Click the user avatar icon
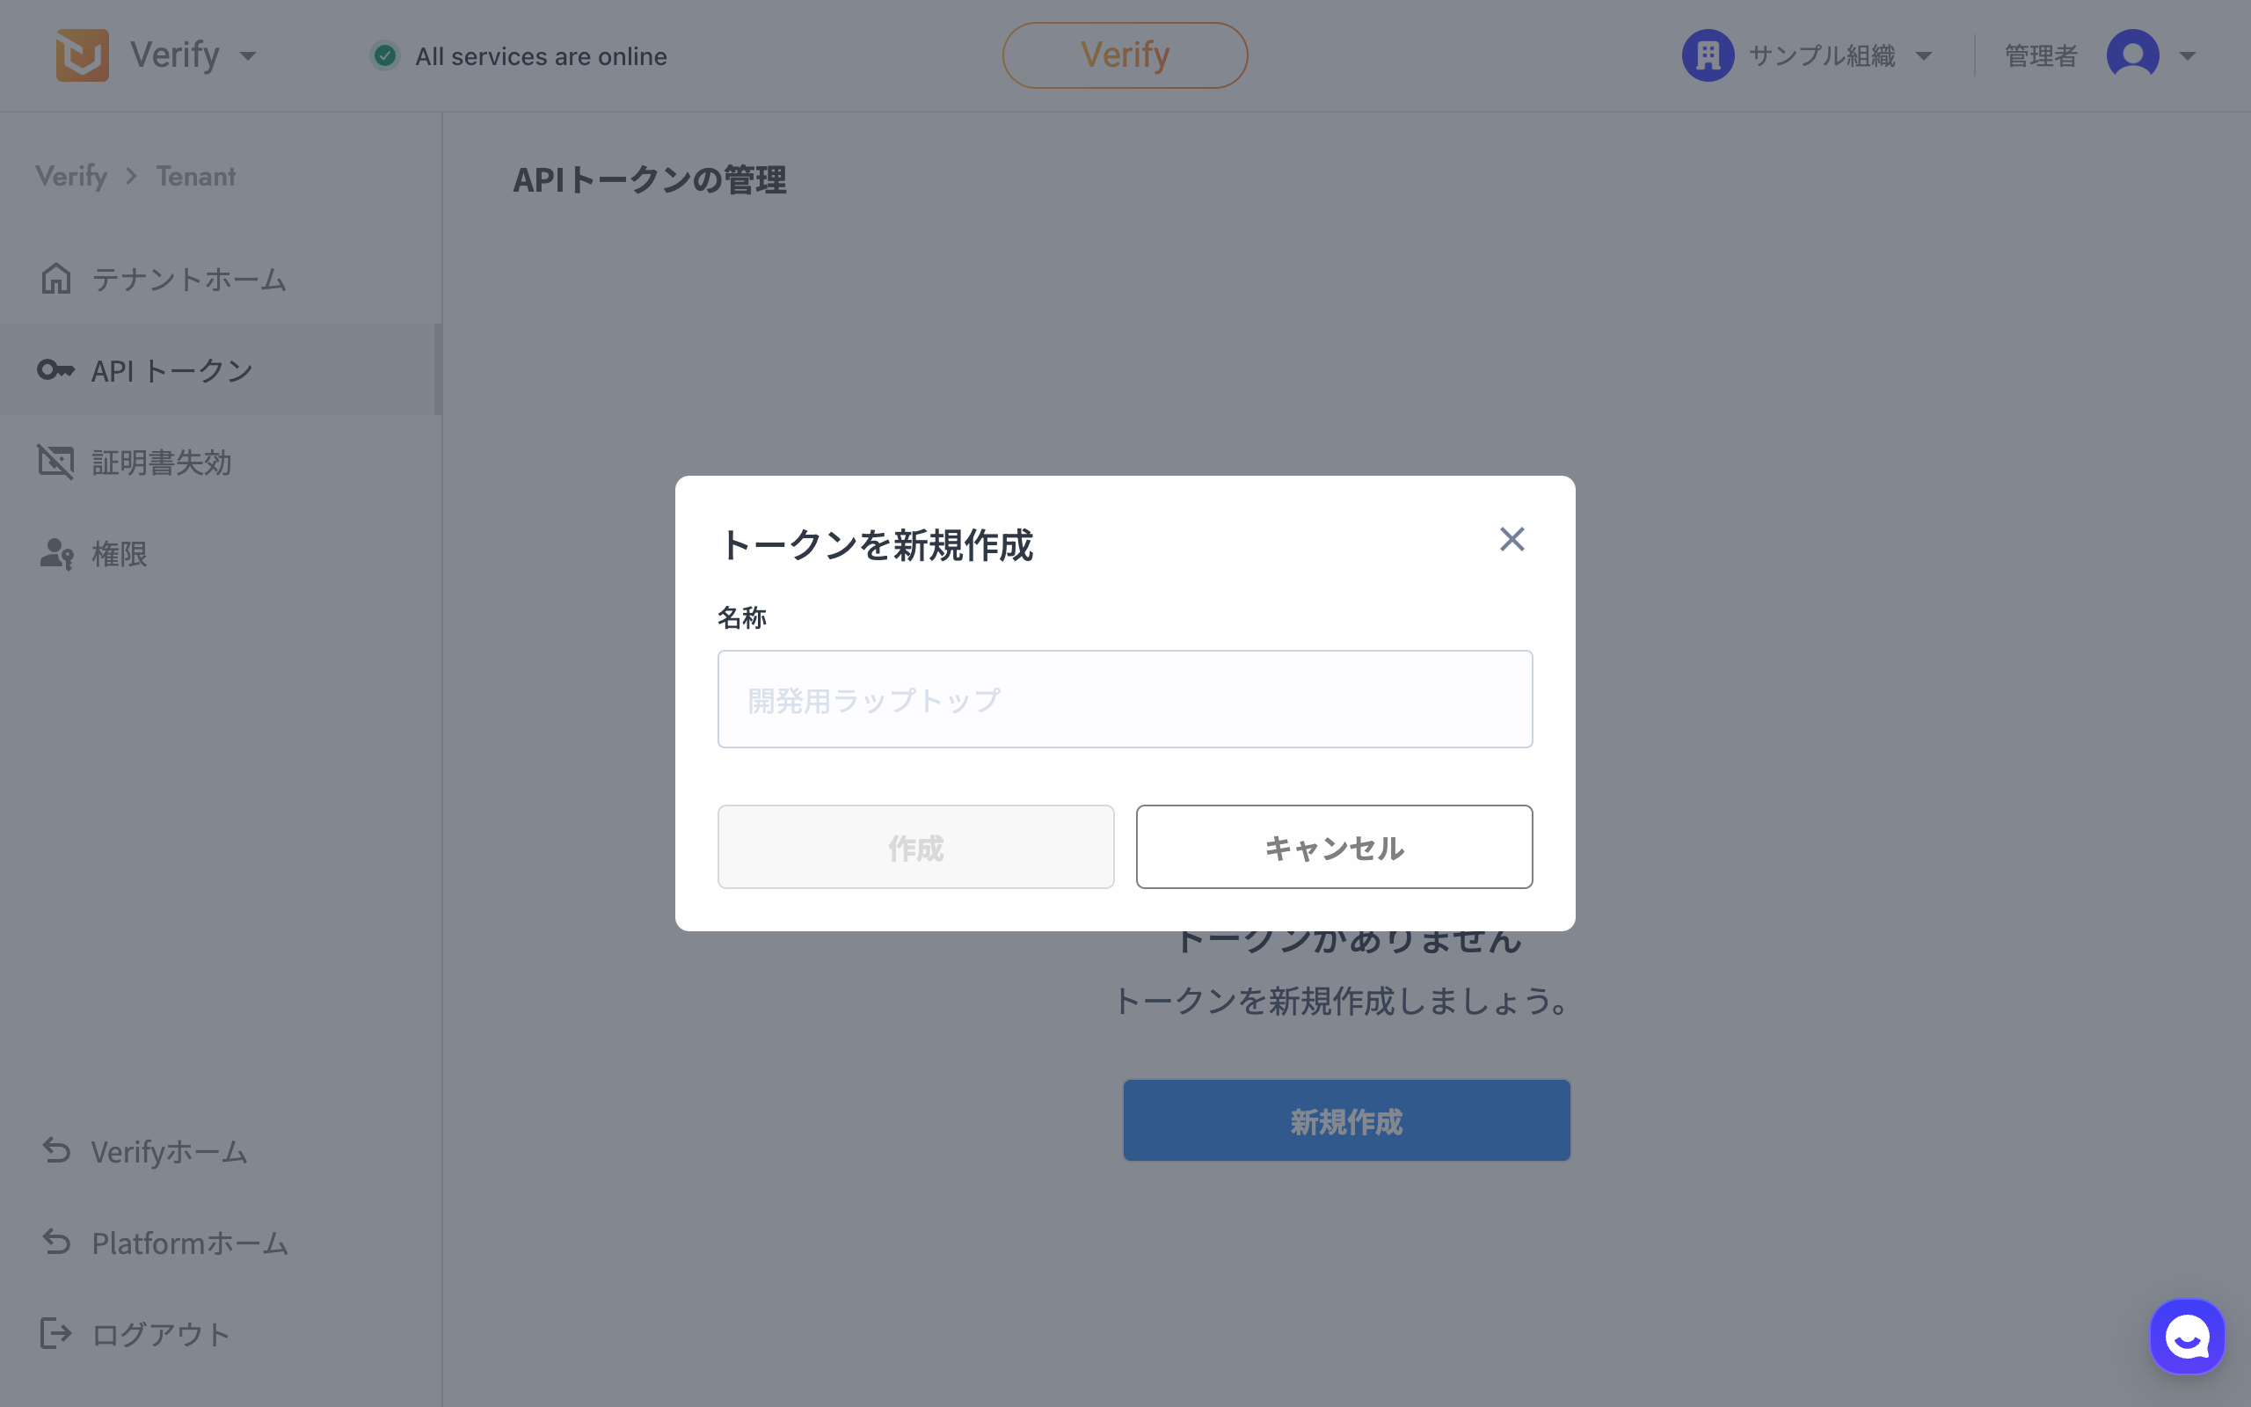This screenshot has height=1407, width=2251. pyautogui.click(x=2132, y=55)
